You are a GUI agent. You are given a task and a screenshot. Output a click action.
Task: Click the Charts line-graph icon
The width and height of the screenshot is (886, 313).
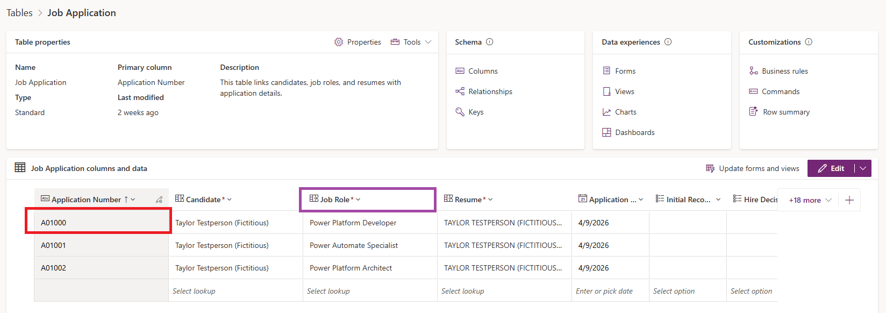(x=606, y=112)
